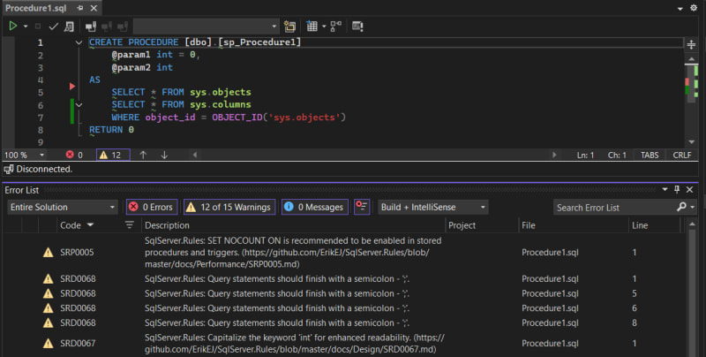
Task: Toggle the 12 of 15 Warnings filter
Action: (x=229, y=208)
